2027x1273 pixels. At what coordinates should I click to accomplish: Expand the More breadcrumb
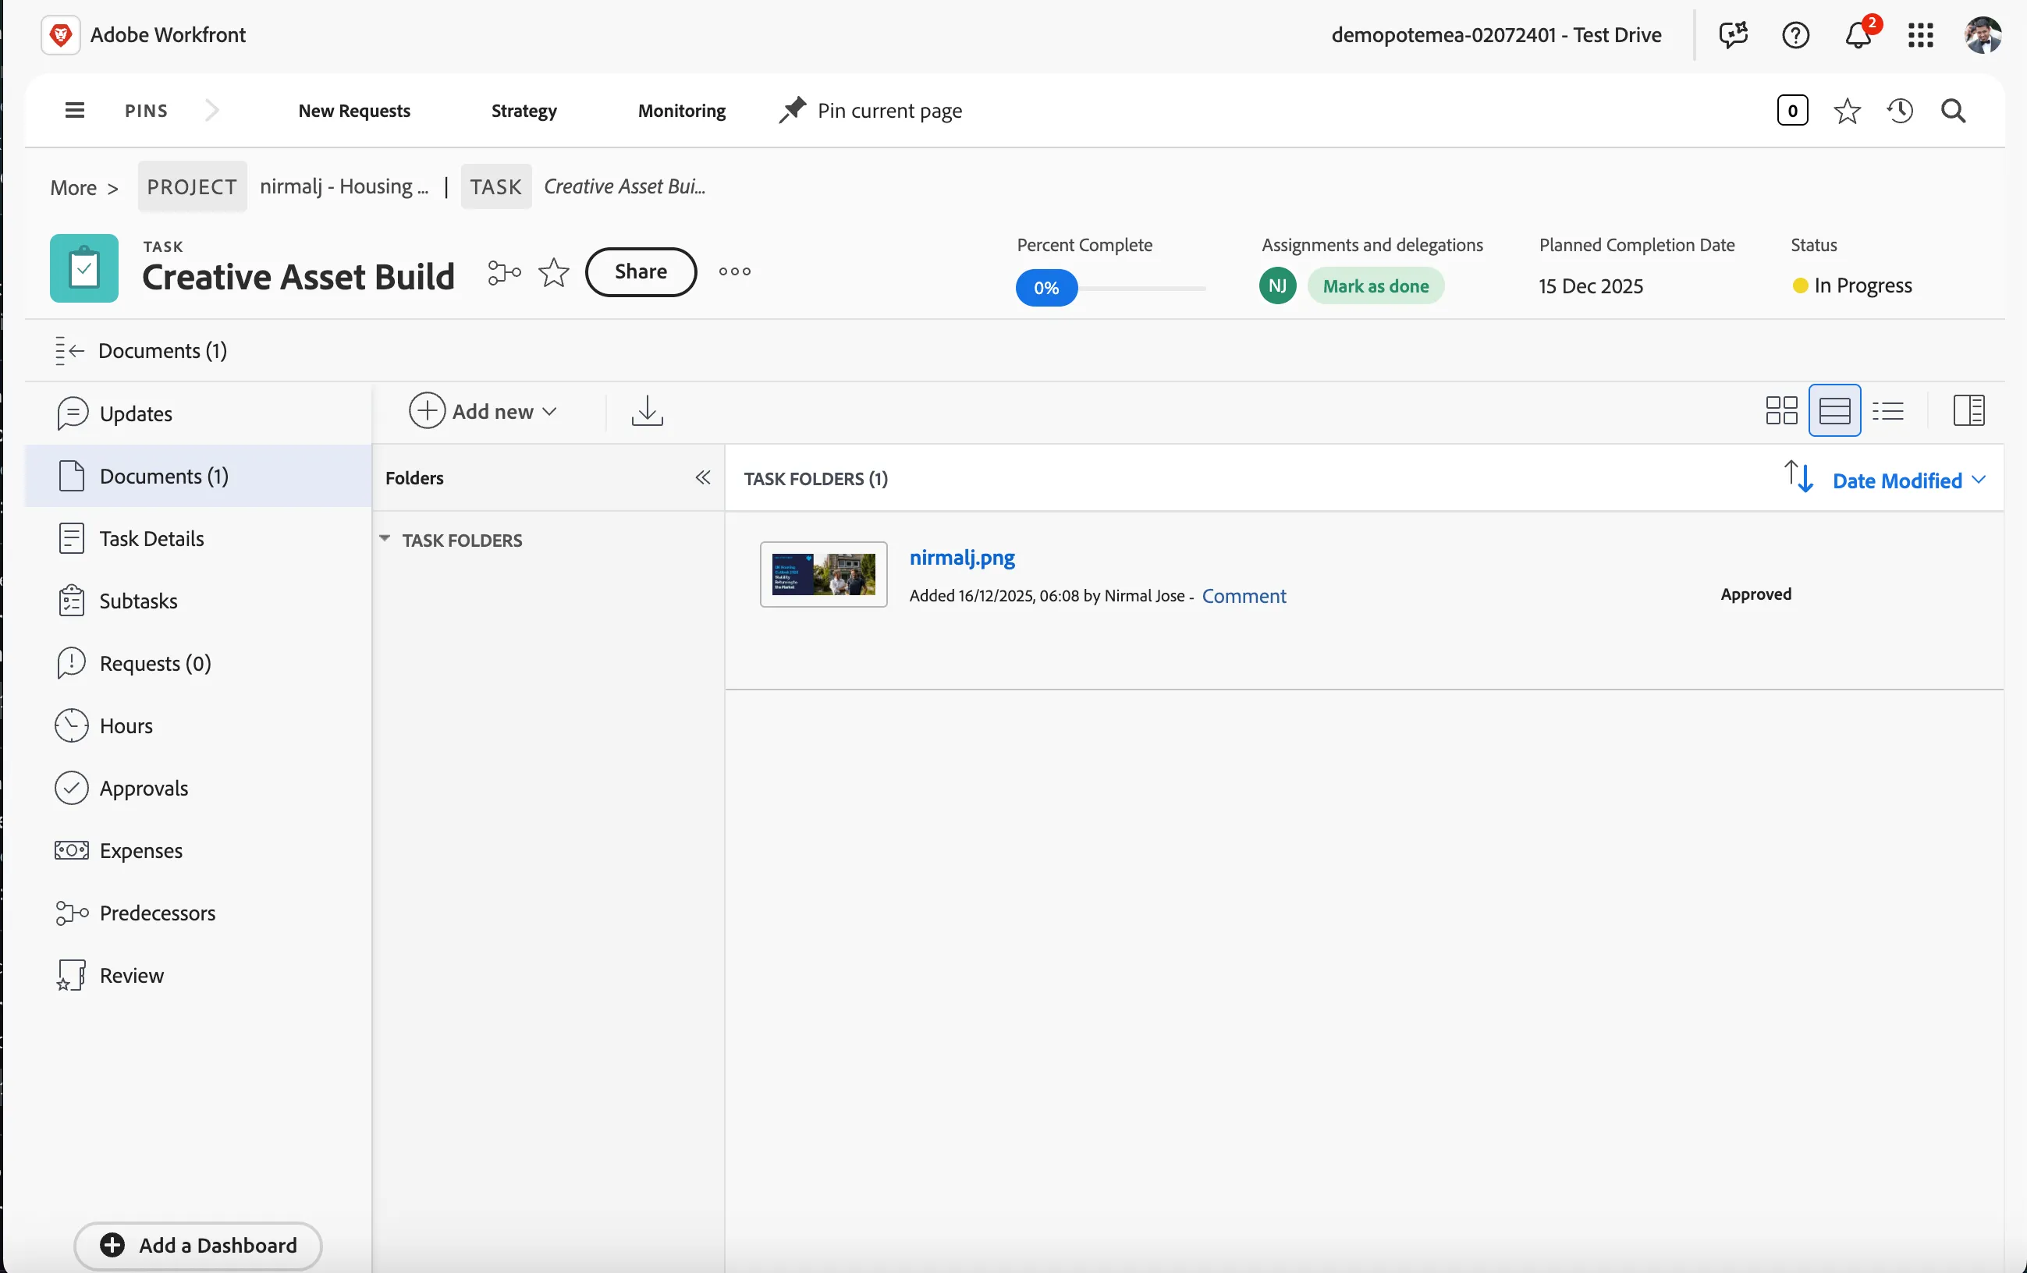point(84,188)
